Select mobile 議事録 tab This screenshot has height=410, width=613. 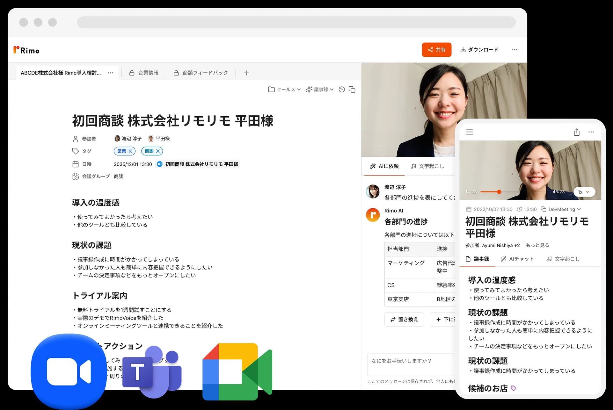[477, 259]
